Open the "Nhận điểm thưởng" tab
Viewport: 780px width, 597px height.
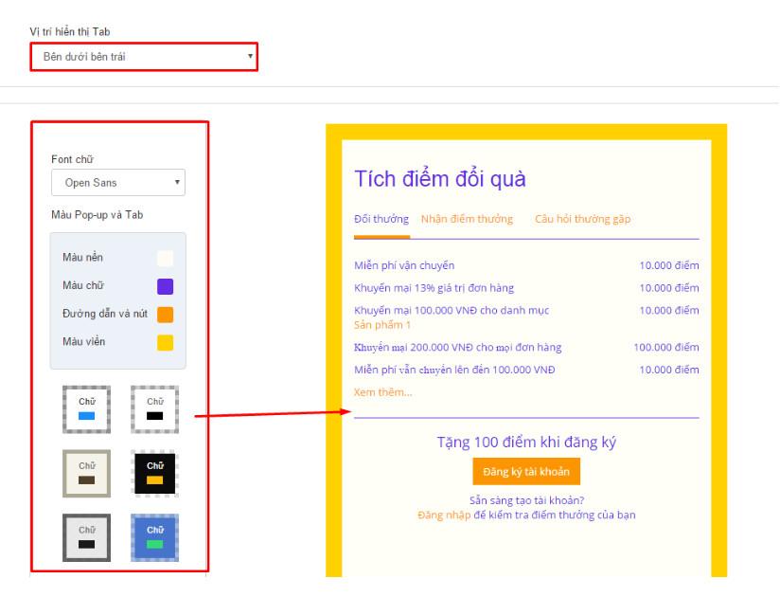coord(467,219)
